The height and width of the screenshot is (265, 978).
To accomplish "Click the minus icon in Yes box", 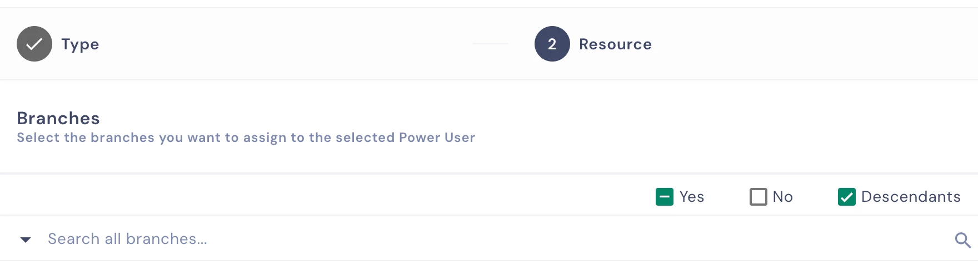I will (664, 197).
